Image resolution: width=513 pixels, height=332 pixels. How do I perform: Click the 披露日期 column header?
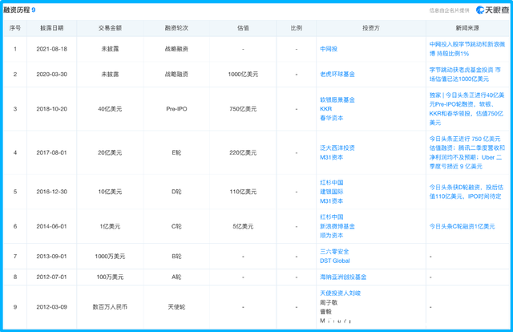coord(51,28)
